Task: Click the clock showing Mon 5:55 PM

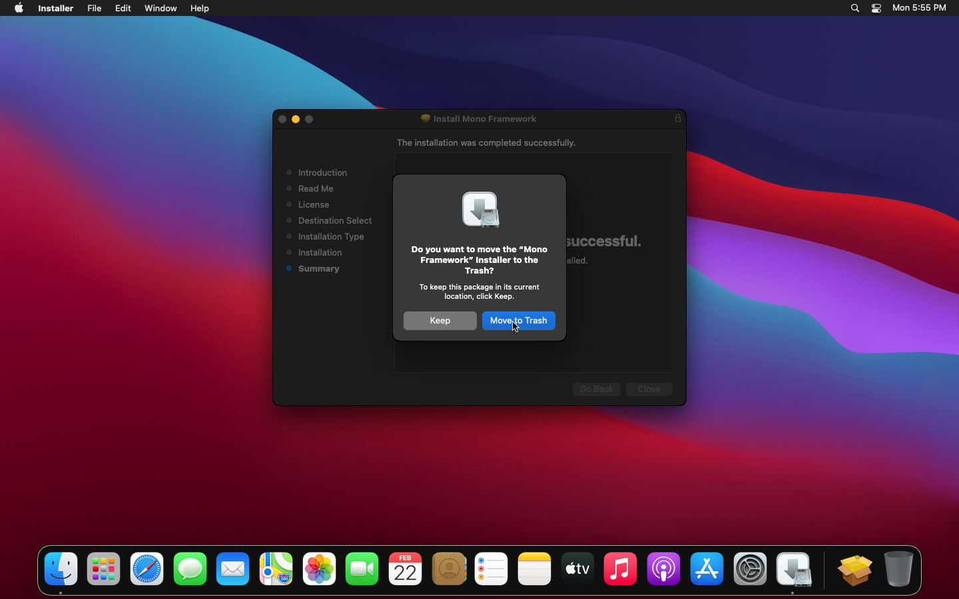Action: click(x=919, y=8)
